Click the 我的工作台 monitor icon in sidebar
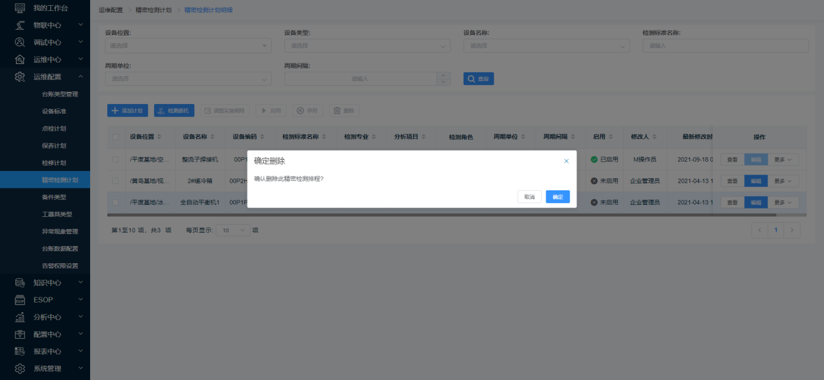 click(x=20, y=8)
